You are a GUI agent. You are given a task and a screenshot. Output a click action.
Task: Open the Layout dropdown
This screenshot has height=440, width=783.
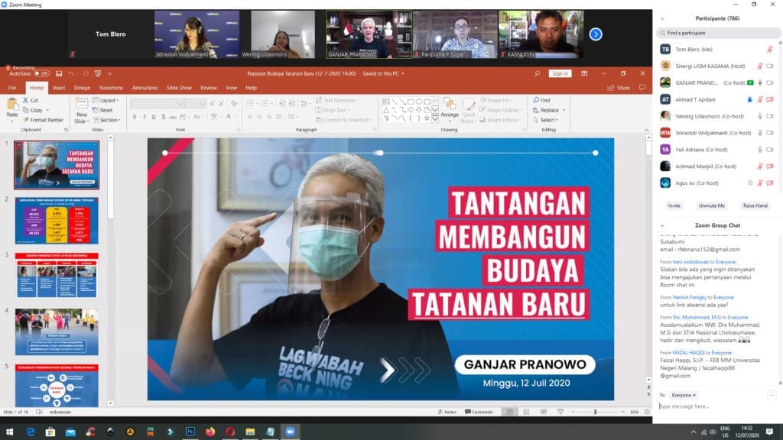pyautogui.click(x=106, y=100)
